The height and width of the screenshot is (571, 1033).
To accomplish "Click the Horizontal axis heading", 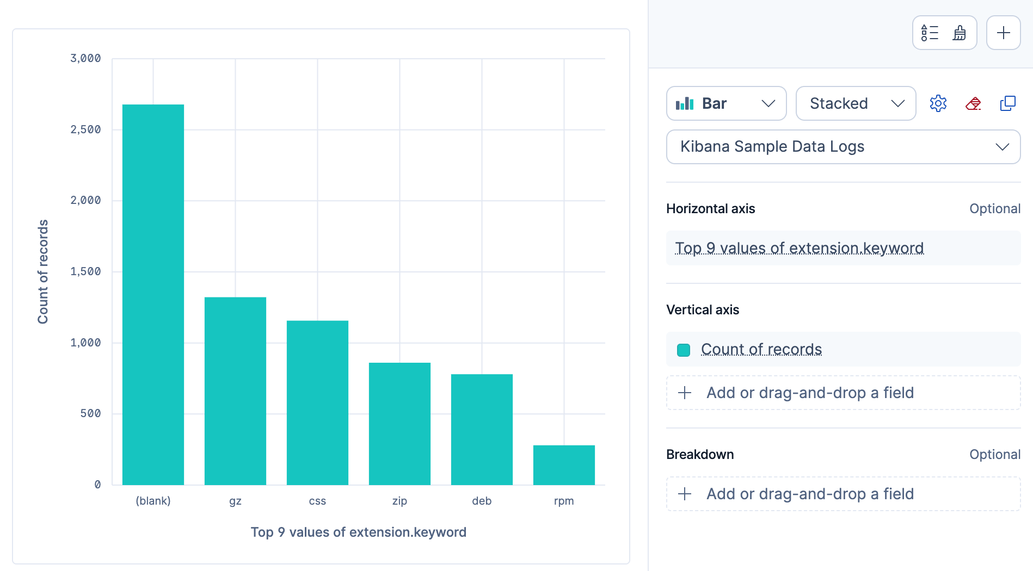I will (x=710, y=209).
